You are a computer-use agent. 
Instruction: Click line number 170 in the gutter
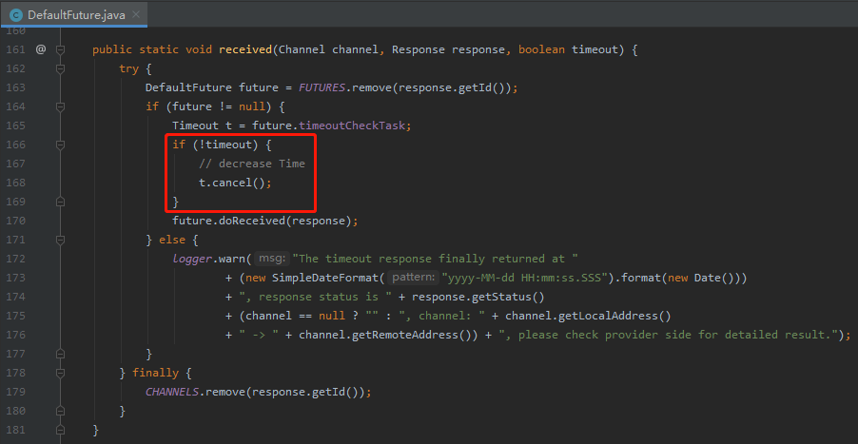point(15,221)
